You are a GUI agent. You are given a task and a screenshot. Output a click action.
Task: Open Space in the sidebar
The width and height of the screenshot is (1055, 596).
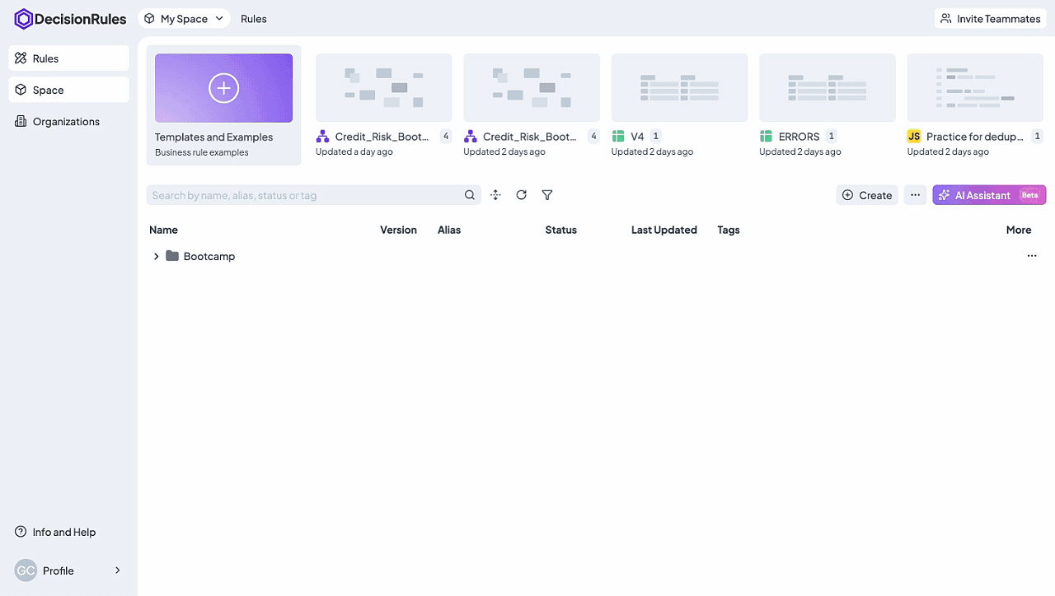pos(68,90)
